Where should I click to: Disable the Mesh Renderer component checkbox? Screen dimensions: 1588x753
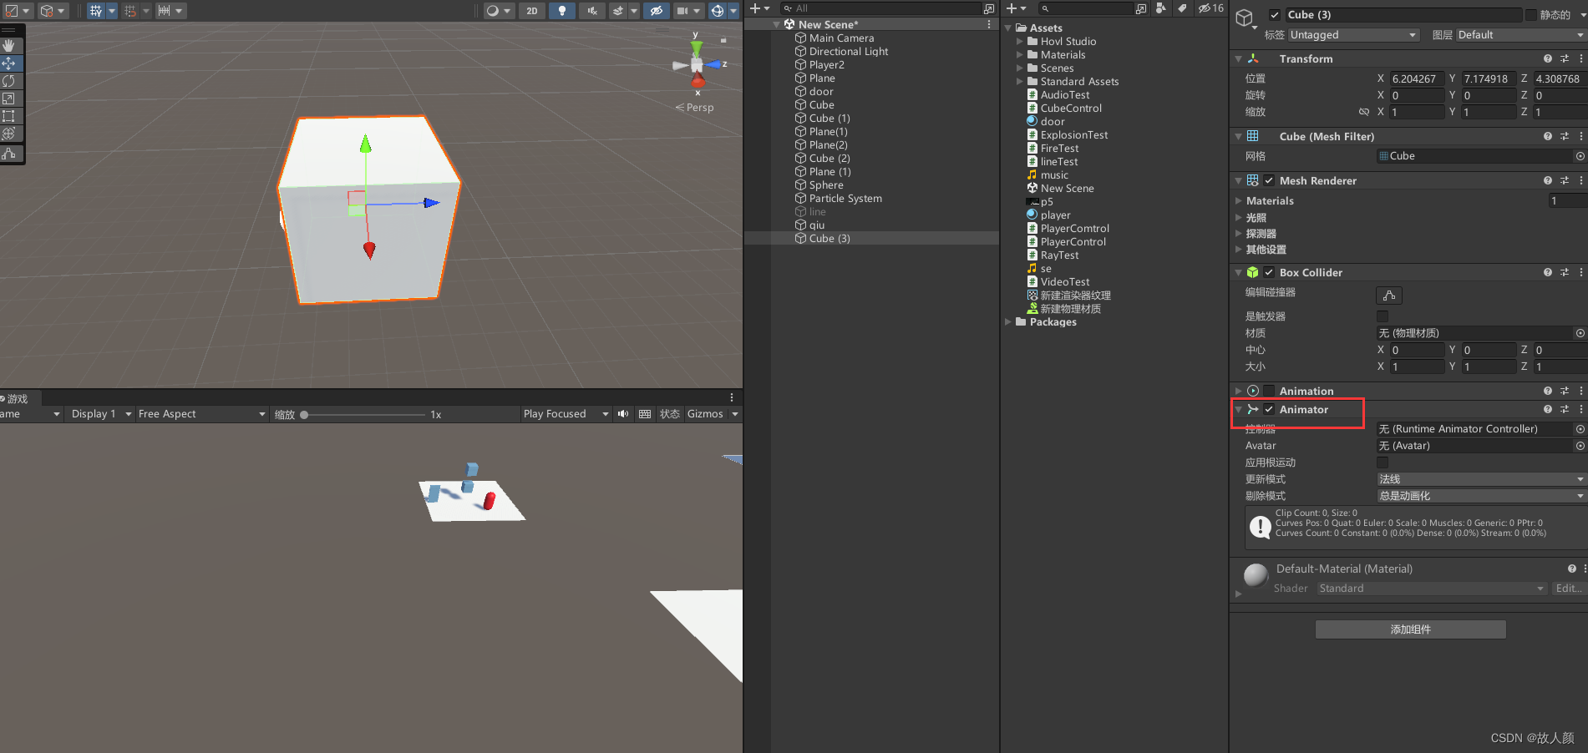1269,180
